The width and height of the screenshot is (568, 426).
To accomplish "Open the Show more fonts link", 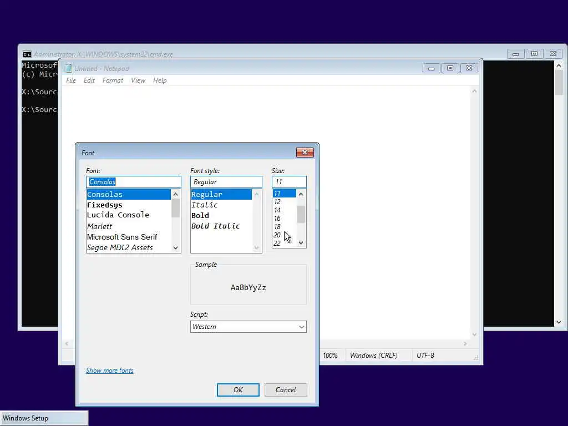I will [x=110, y=370].
